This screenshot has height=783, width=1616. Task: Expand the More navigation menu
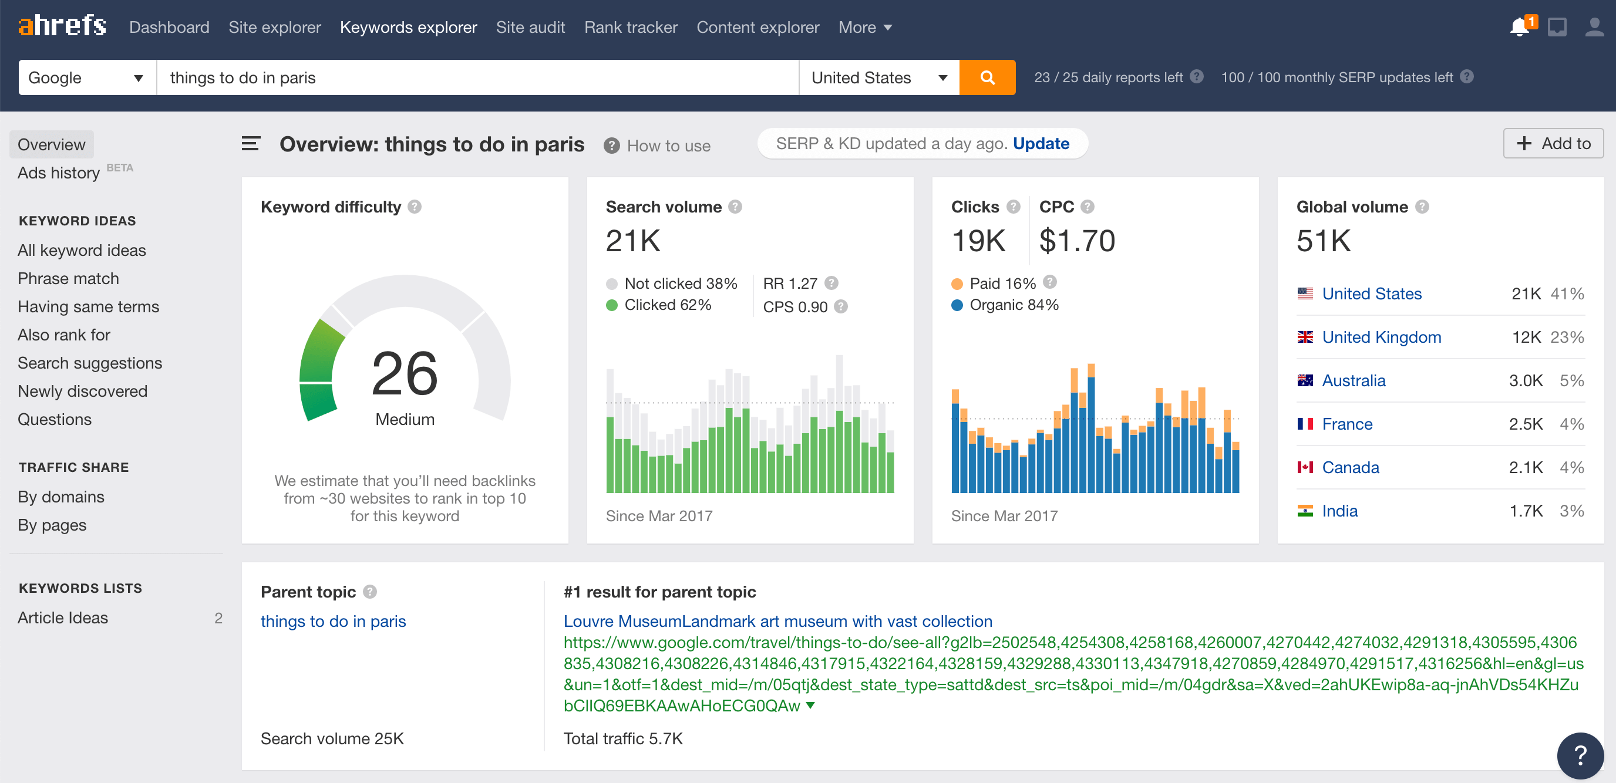point(864,27)
